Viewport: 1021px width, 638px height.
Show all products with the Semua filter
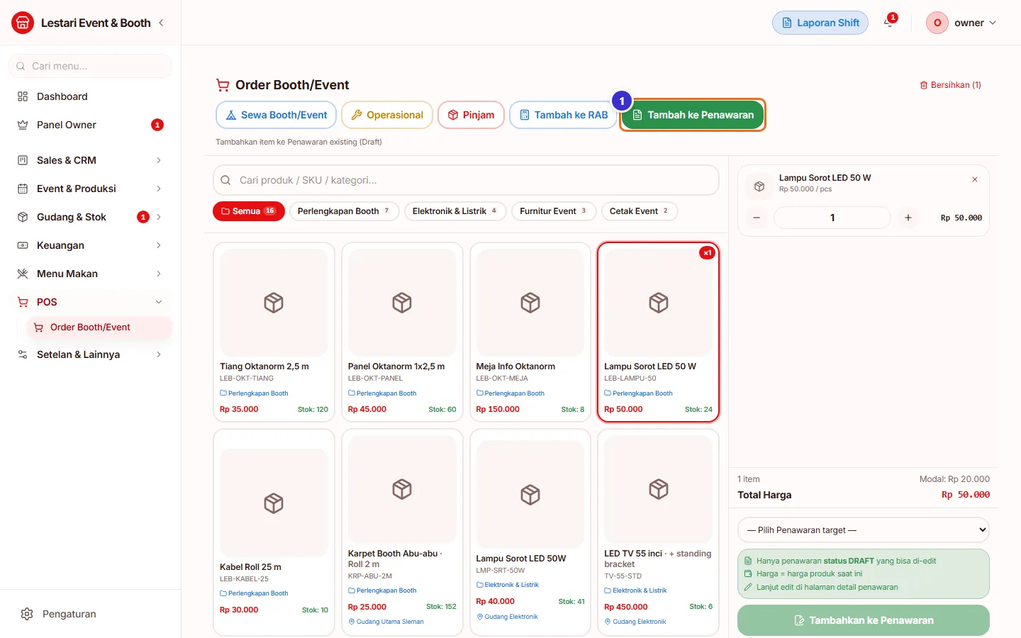(249, 211)
